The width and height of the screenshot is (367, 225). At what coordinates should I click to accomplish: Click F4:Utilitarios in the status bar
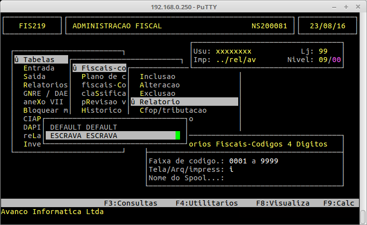(x=206, y=203)
